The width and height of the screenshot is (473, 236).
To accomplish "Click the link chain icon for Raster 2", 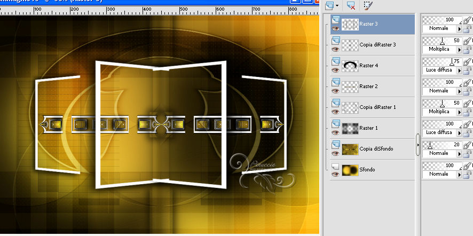I will tap(467, 83).
